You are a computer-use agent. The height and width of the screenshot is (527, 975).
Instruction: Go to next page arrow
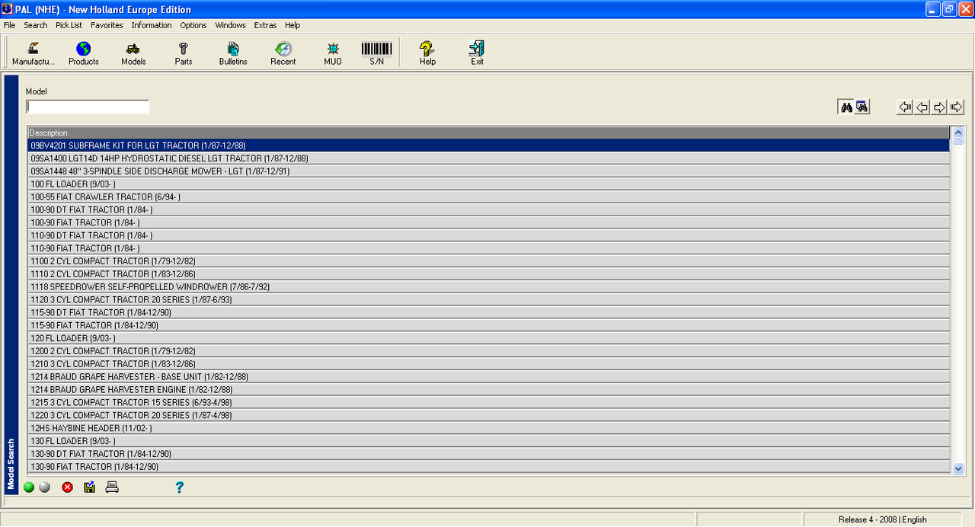[x=939, y=107]
